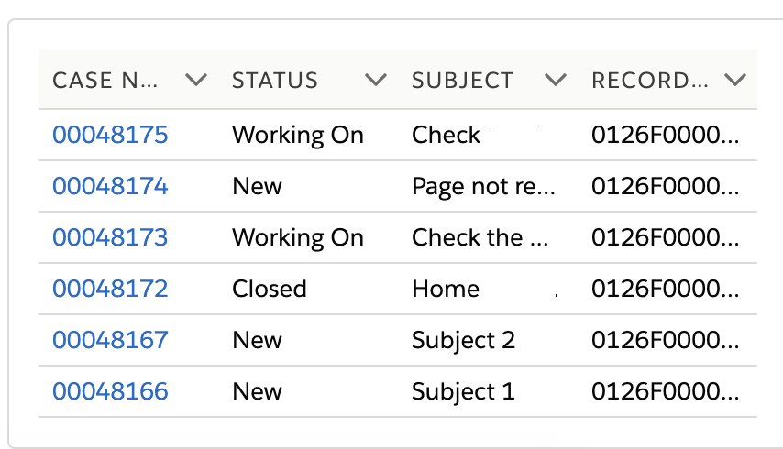Click Working On status for case 00048175
The width and height of the screenshot is (783, 449).
click(x=298, y=136)
